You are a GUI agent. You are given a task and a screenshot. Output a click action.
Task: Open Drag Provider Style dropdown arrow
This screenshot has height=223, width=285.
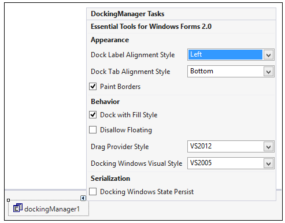(x=268, y=147)
